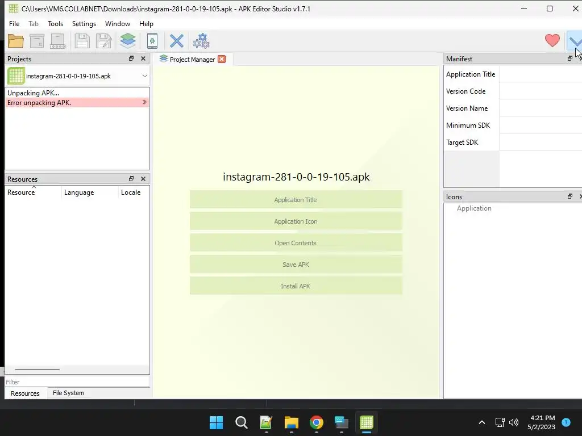Open Options gears icon in toolbar

tap(201, 41)
